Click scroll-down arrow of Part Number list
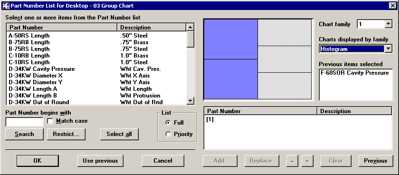Screen dimensions: 399x175 click(x=190, y=101)
